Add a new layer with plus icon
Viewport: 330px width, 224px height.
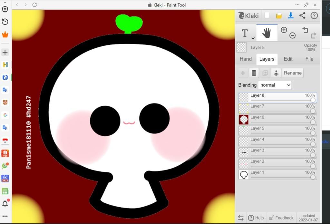(243, 73)
